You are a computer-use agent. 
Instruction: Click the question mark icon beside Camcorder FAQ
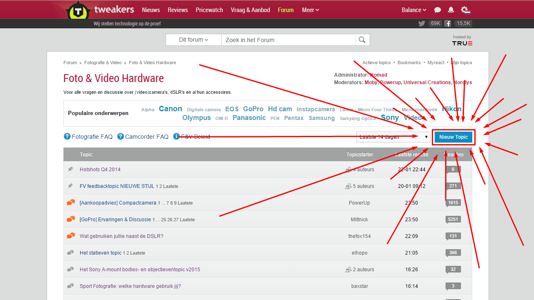tap(121, 136)
